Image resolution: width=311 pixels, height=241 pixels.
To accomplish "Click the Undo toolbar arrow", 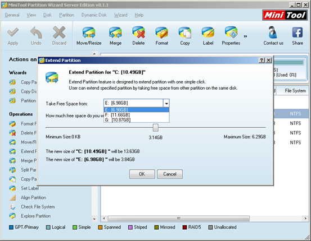I will coord(36,33).
